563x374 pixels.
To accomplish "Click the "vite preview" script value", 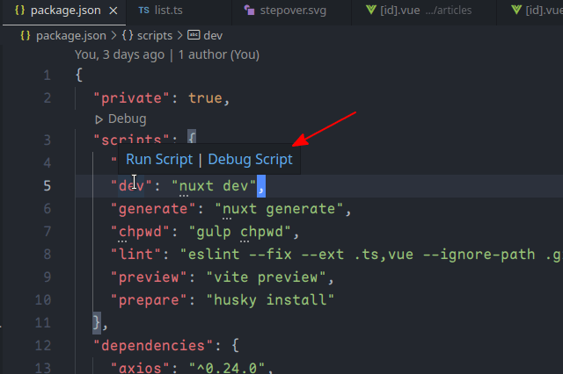I will pyautogui.click(x=267, y=277).
